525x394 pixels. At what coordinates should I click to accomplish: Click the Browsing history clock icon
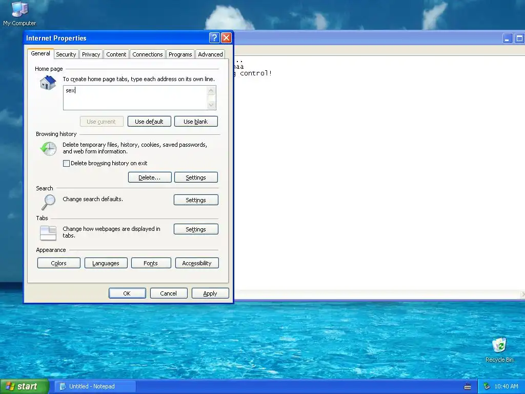click(49, 148)
